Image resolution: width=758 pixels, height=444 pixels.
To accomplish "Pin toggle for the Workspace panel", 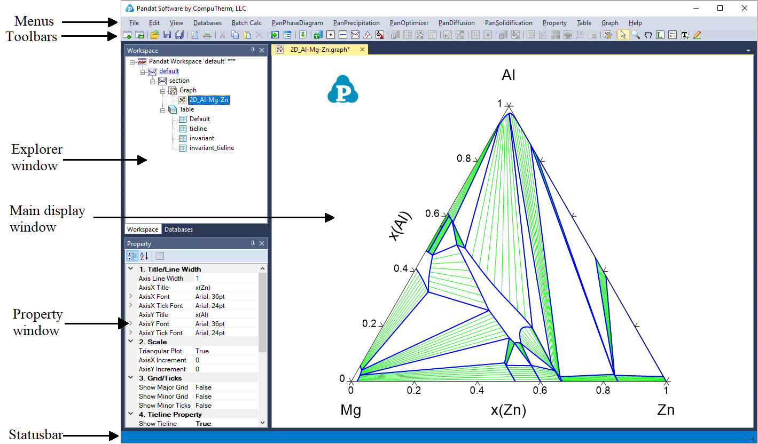I will 253,50.
